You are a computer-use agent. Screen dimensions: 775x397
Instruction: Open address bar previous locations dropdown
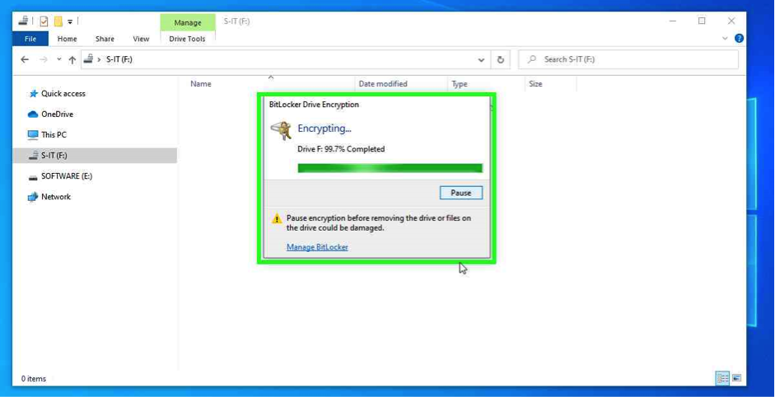481,60
